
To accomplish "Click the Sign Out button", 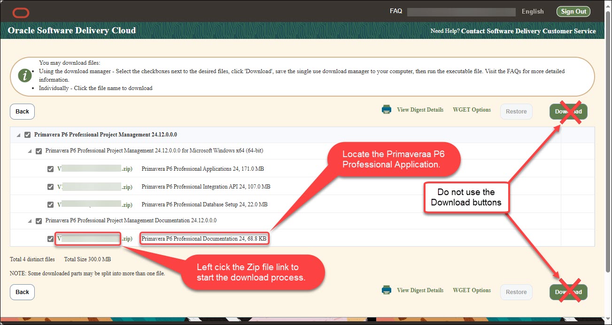I will click(573, 11).
